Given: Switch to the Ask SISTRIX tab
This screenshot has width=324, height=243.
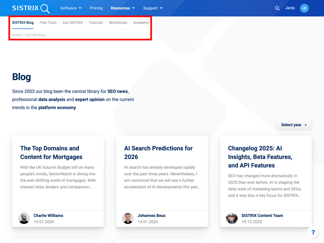Looking at the screenshot, I should point(72,23).
